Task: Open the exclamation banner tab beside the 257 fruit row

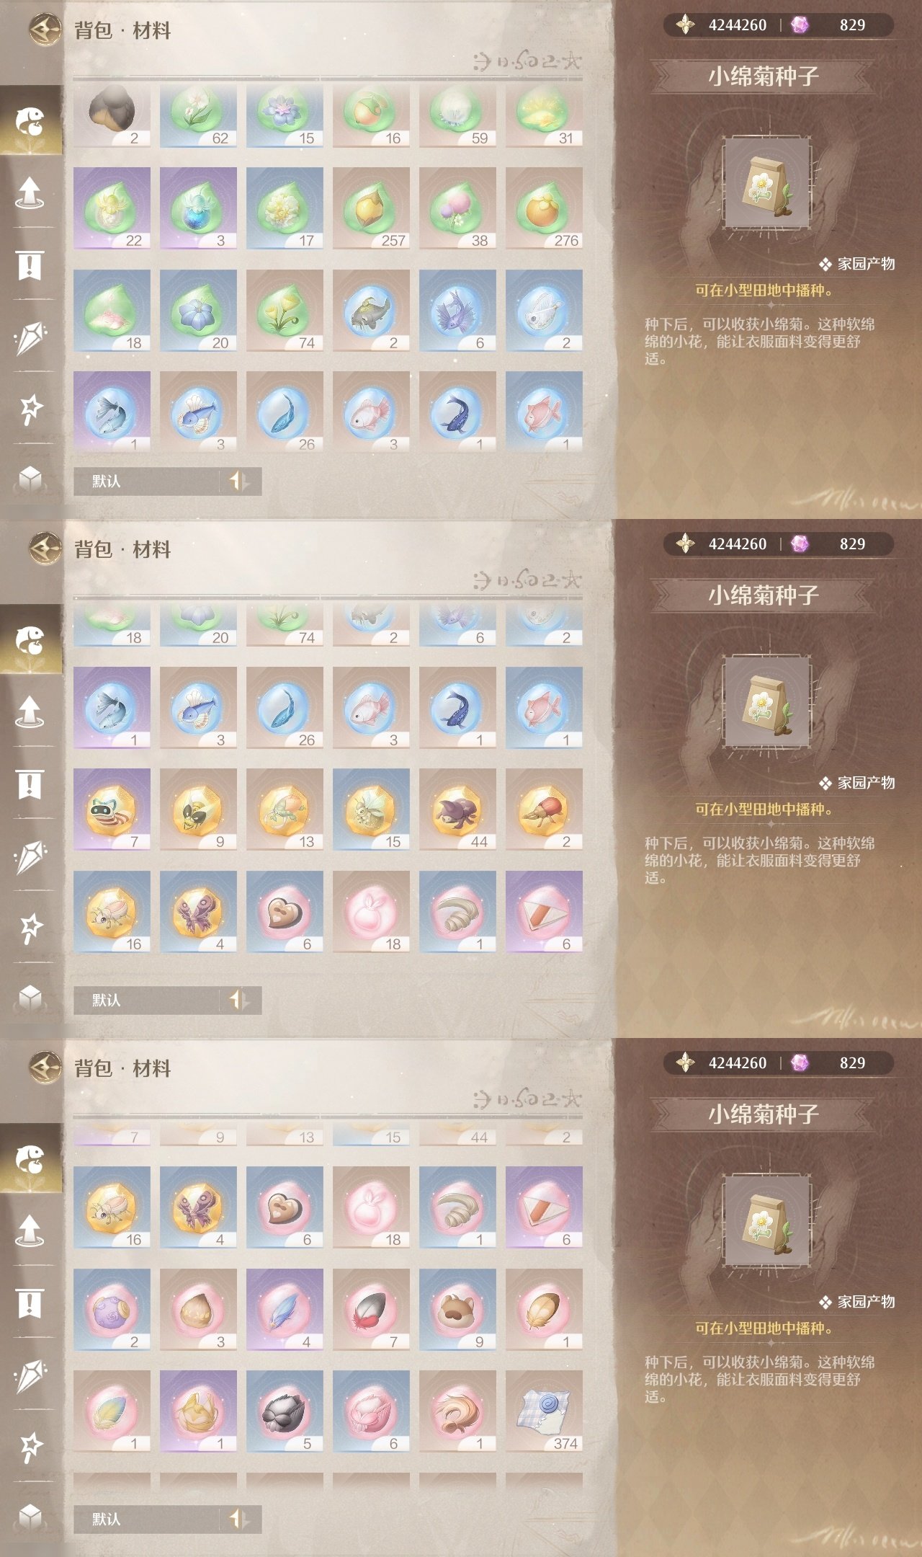Action: [x=30, y=265]
